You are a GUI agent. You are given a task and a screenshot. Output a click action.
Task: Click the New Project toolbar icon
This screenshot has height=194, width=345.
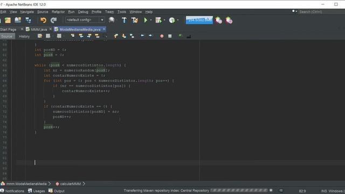point(8,20)
